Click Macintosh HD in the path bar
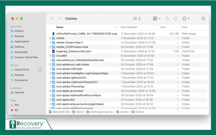216x135 pixels. coord(59,112)
